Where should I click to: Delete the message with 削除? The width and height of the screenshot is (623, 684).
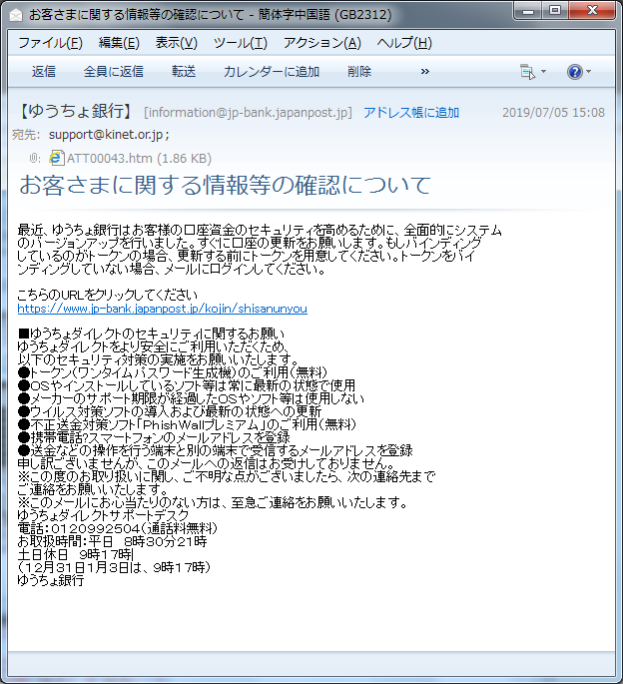point(359,71)
